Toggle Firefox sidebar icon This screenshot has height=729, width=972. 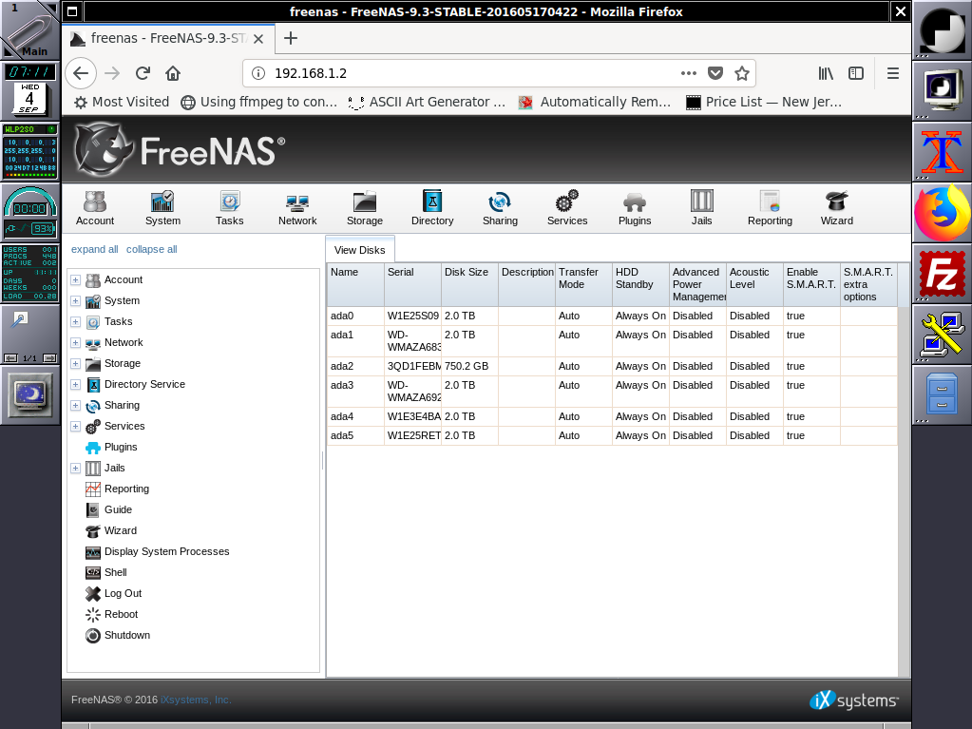(856, 73)
